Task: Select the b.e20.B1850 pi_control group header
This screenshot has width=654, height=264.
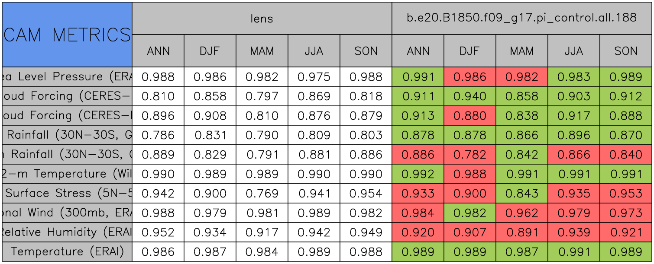Action: tap(521, 18)
